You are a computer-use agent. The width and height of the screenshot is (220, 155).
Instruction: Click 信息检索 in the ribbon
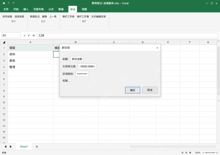click(19, 16)
